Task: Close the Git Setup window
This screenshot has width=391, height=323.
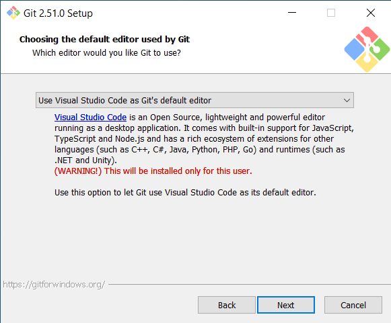Action: 371,13
